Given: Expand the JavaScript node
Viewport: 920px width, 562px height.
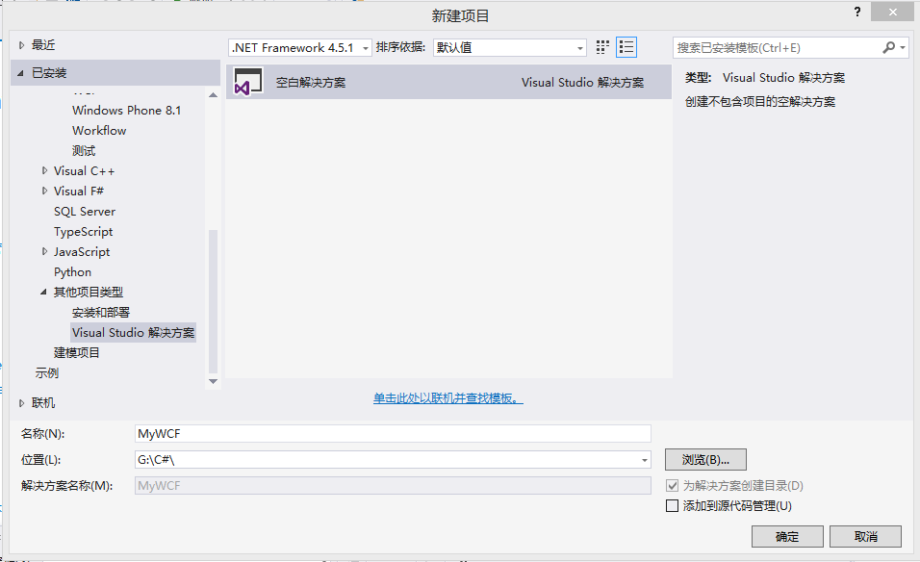Looking at the screenshot, I should click(44, 252).
